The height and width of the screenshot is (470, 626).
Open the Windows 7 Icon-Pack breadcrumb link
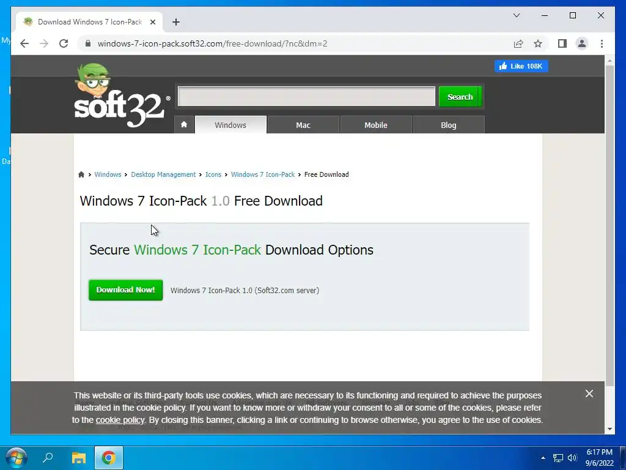(x=263, y=174)
